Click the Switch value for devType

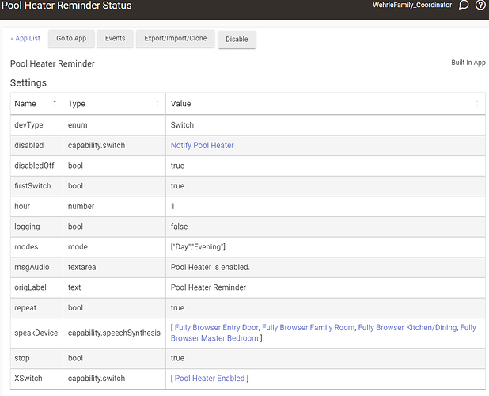tap(182, 125)
